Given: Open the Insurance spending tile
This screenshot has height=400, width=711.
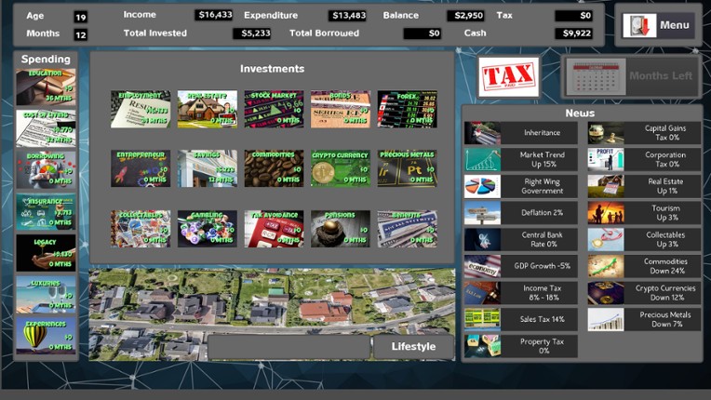Looking at the screenshot, I should point(46,211).
